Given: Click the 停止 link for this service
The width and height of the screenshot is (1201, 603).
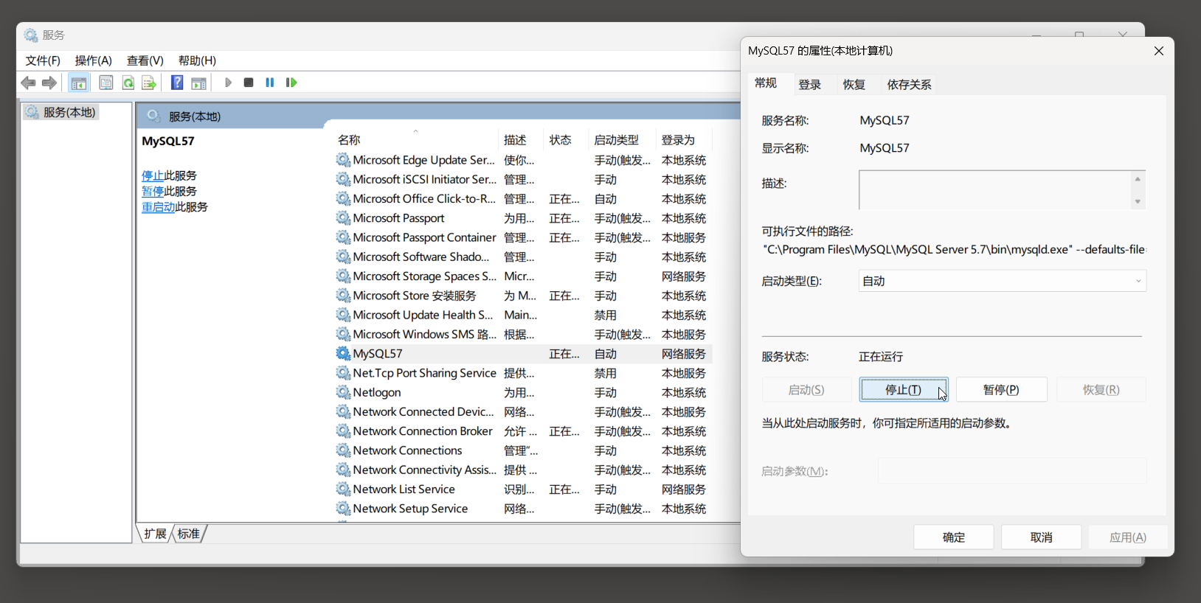Looking at the screenshot, I should (153, 176).
